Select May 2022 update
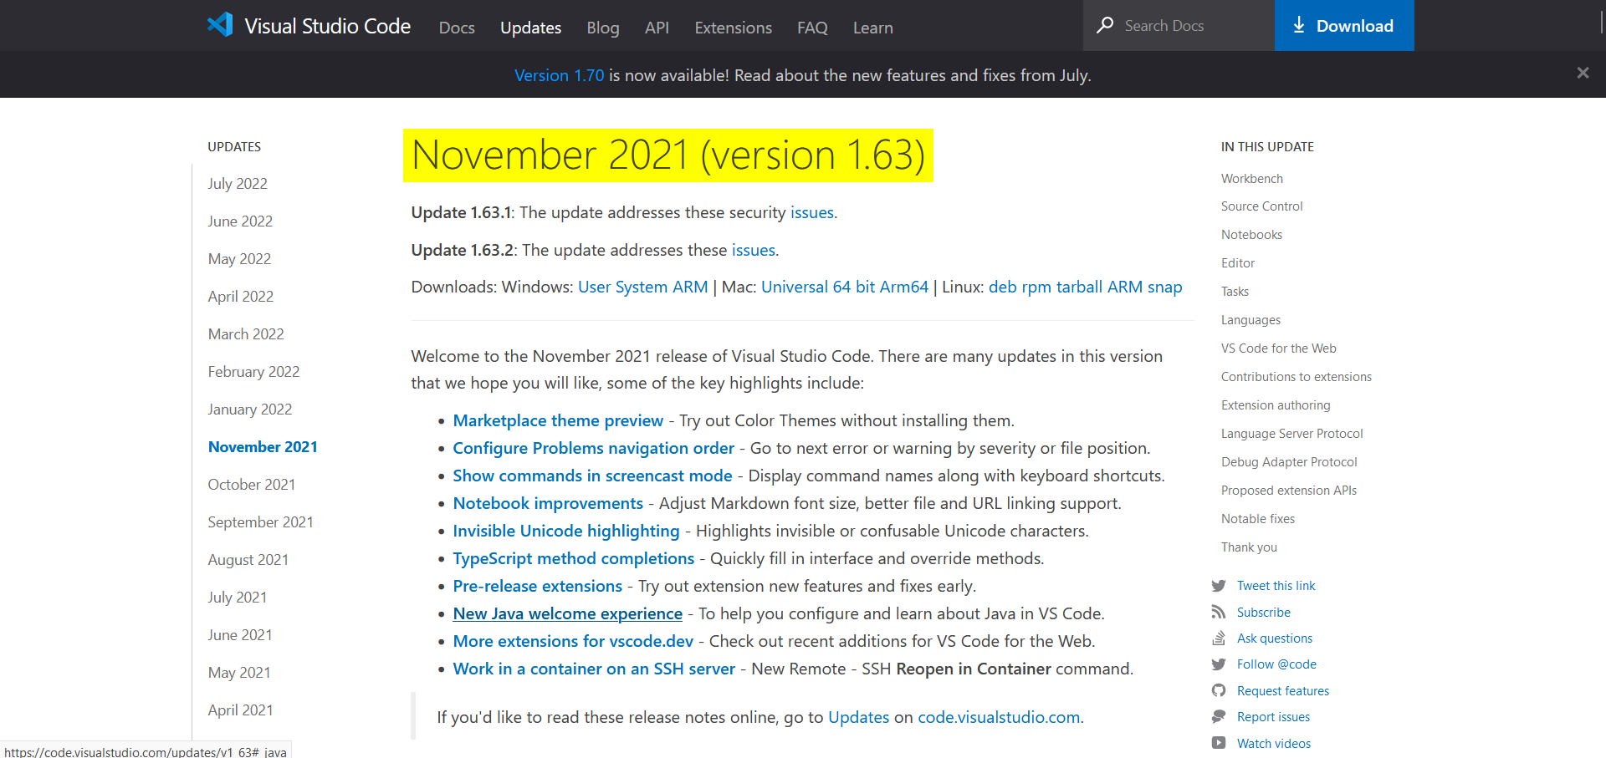This screenshot has width=1606, height=758. click(239, 259)
